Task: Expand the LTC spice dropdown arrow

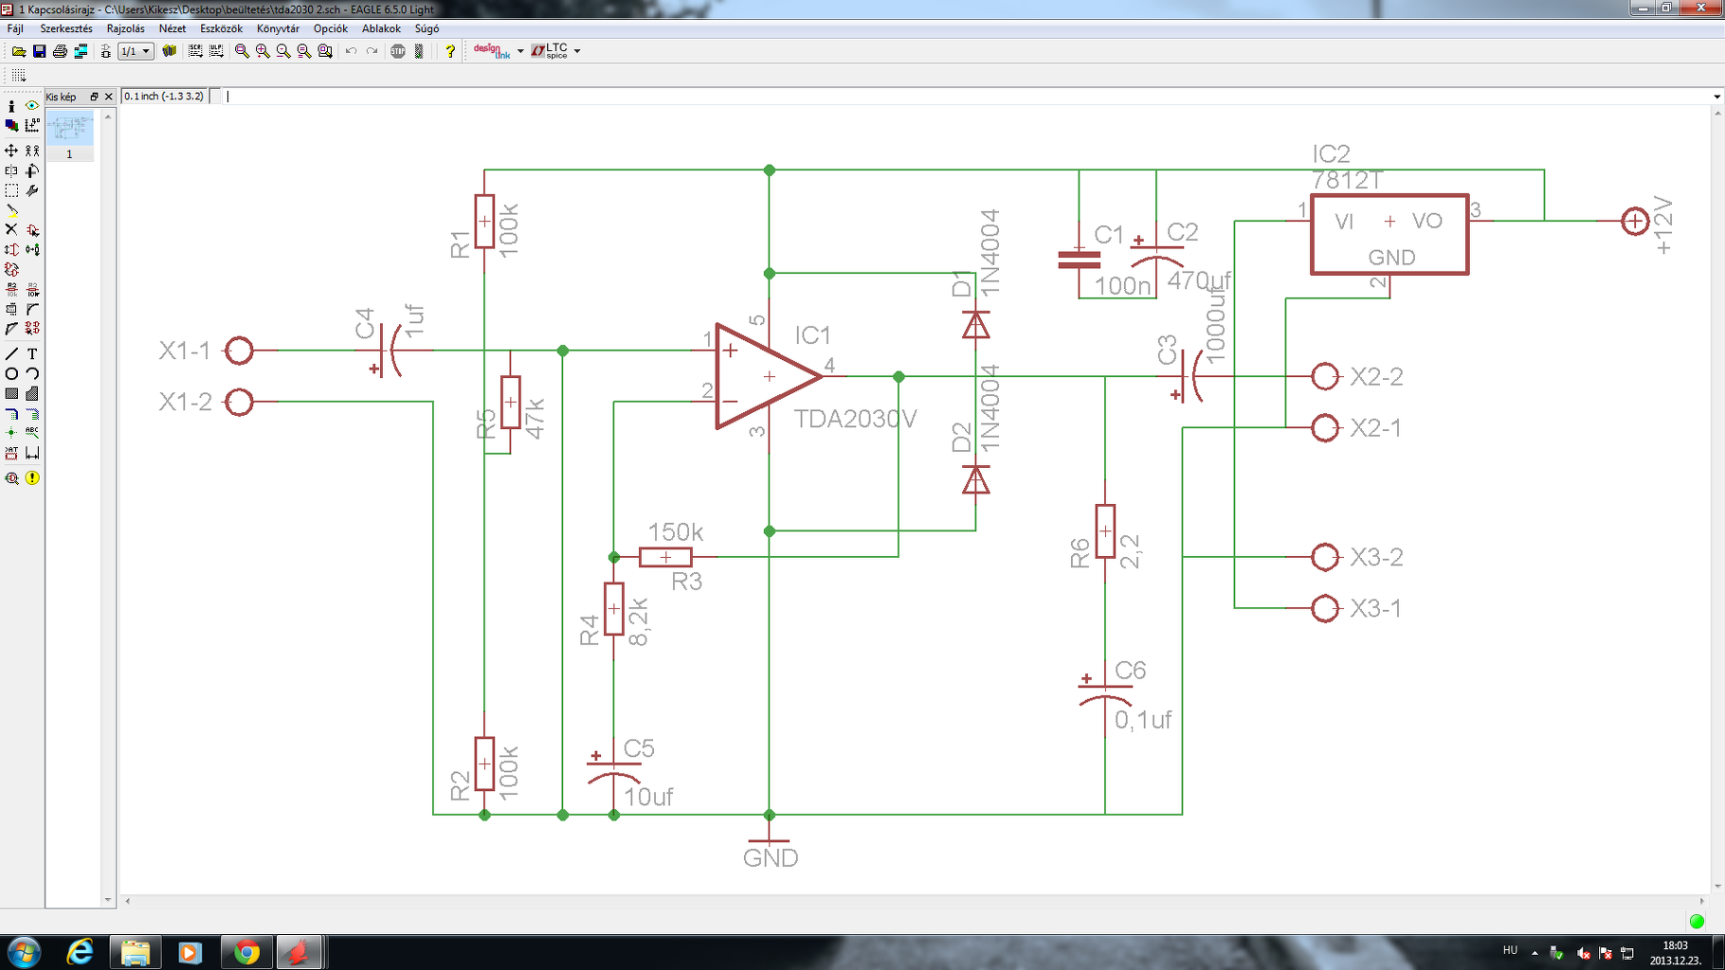Action: tap(577, 51)
